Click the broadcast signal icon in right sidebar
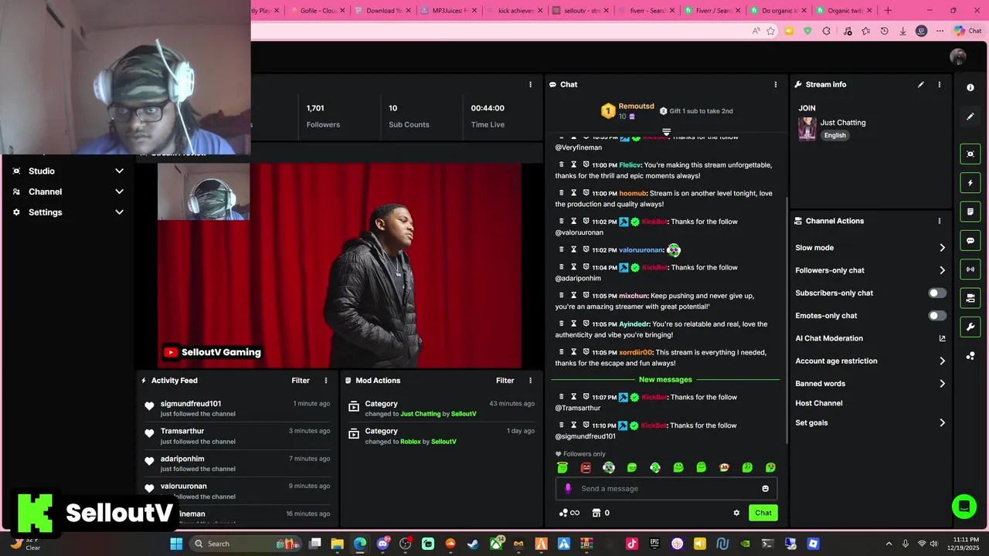989x556 pixels. (970, 269)
